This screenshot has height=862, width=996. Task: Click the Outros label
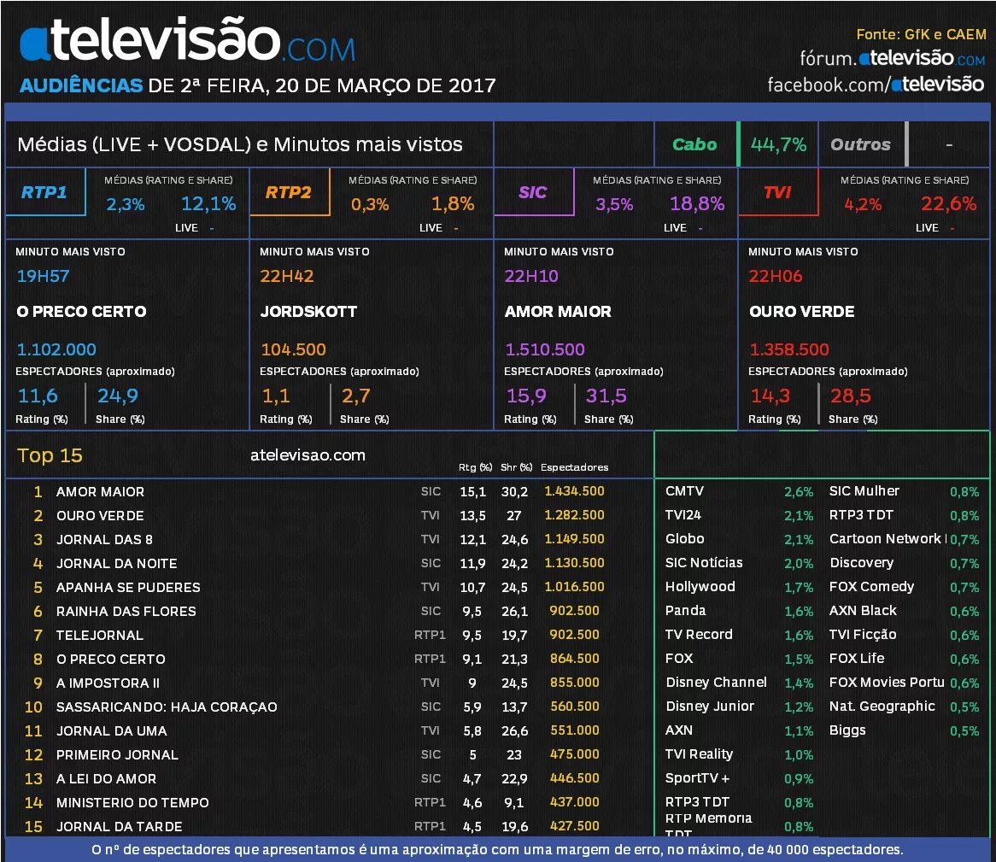860,145
